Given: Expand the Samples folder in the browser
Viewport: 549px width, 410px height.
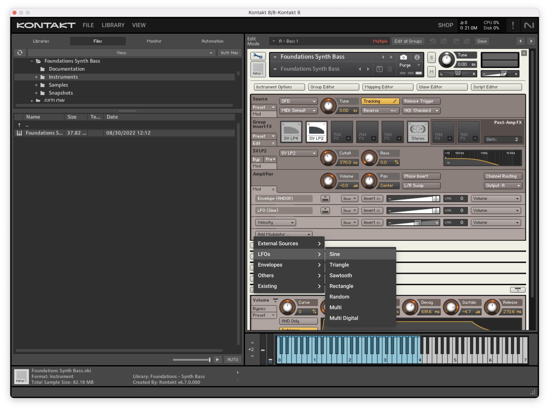Looking at the screenshot, I should pos(36,85).
